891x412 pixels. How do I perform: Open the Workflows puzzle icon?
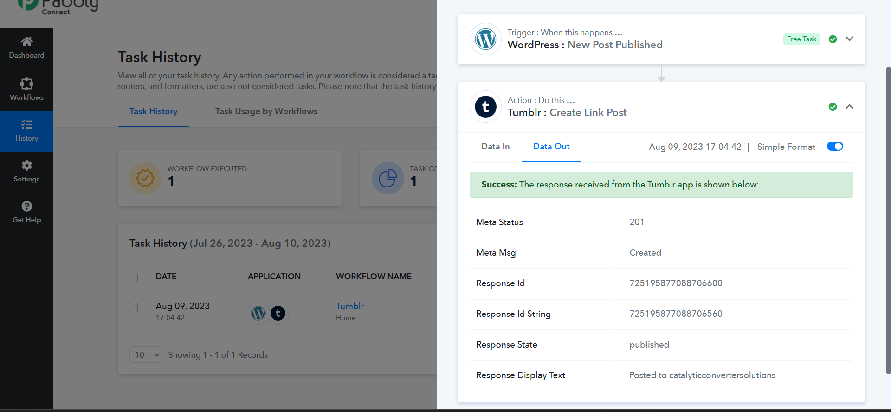(x=26, y=84)
